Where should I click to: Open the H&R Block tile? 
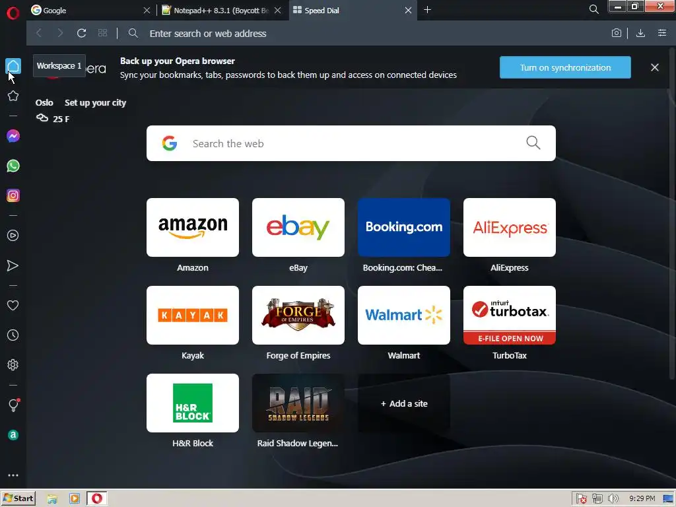point(193,403)
